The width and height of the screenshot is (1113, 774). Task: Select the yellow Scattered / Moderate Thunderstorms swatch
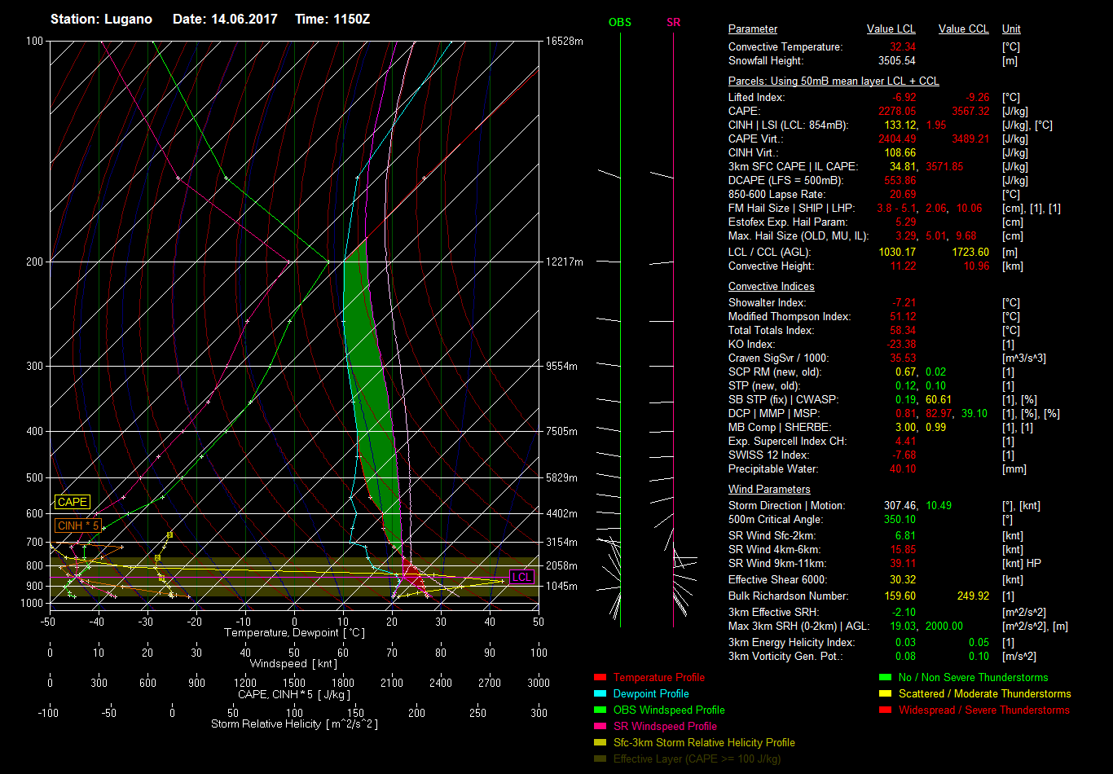tap(886, 694)
